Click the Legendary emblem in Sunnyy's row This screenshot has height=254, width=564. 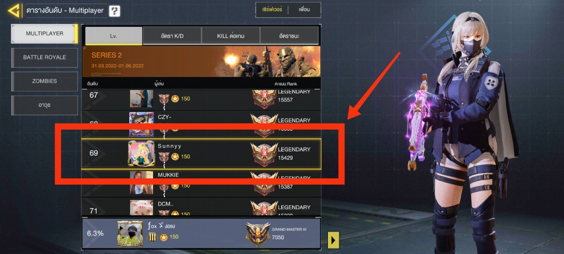click(x=264, y=154)
